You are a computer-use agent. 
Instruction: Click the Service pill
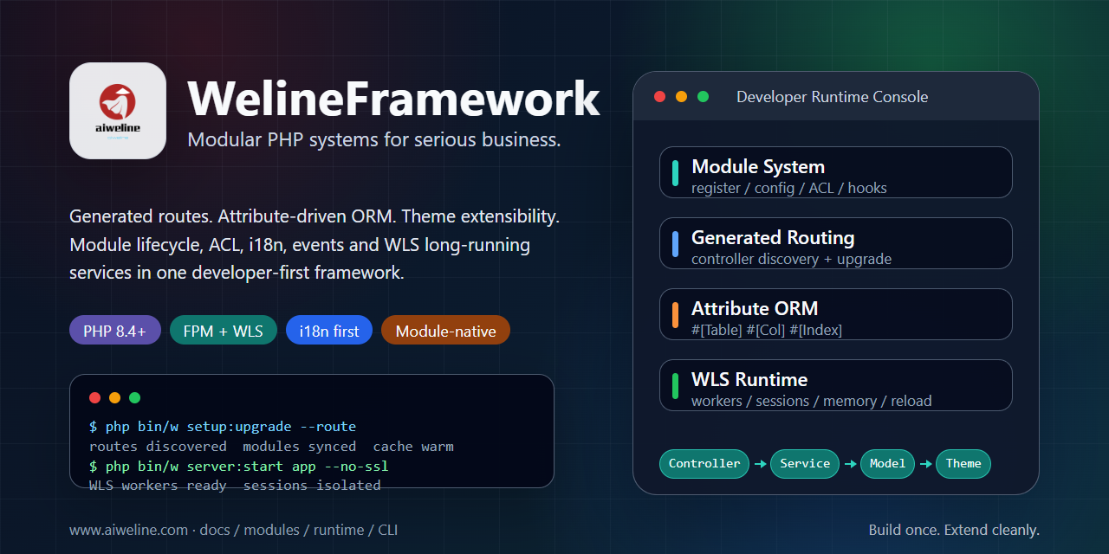pyautogui.click(x=805, y=464)
